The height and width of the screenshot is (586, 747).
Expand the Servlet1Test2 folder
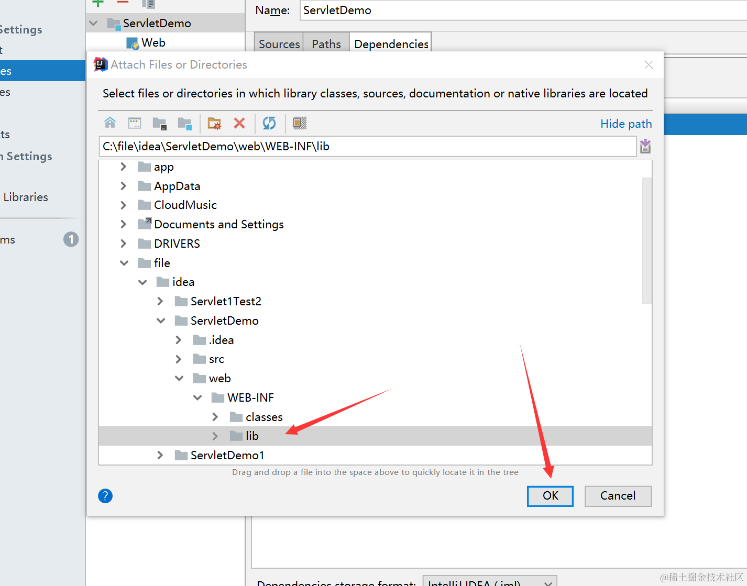coord(160,301)
